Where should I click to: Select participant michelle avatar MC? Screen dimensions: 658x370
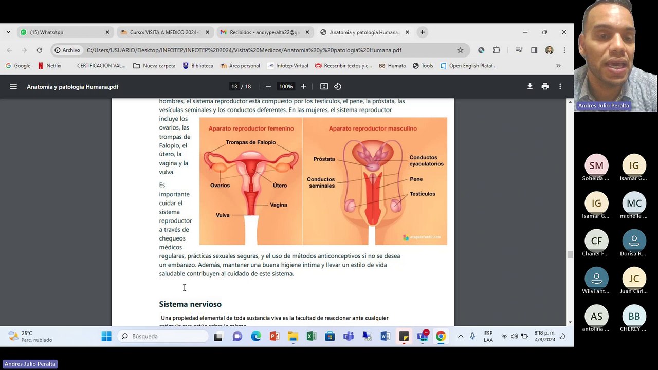click(x=634, y=203)
